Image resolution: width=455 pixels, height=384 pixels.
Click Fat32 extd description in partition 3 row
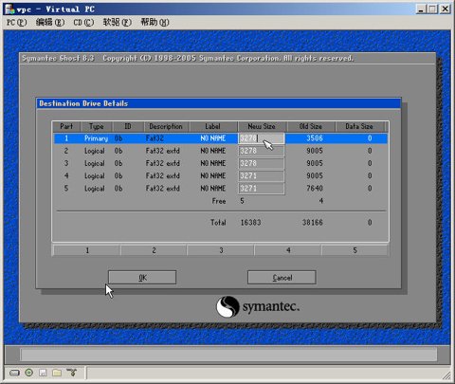[x=163, y=163]
